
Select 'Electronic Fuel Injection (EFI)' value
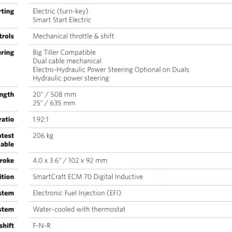(x=77, y=193)
